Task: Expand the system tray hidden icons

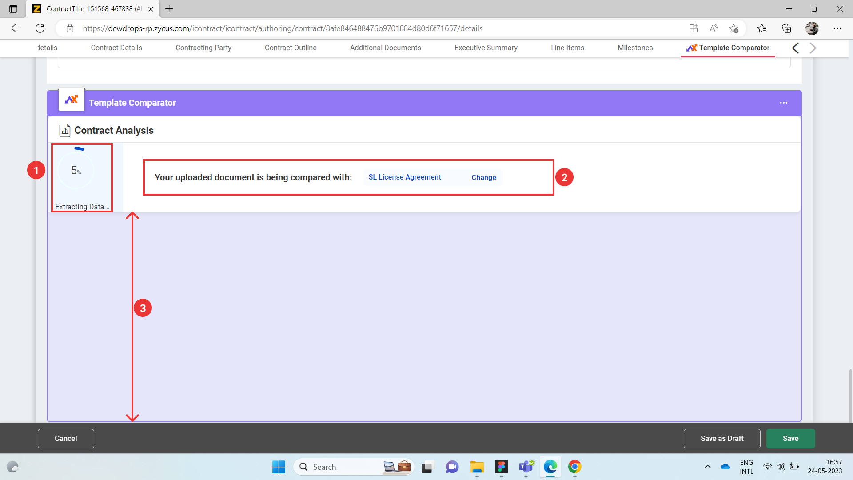Action: point(708,467)
